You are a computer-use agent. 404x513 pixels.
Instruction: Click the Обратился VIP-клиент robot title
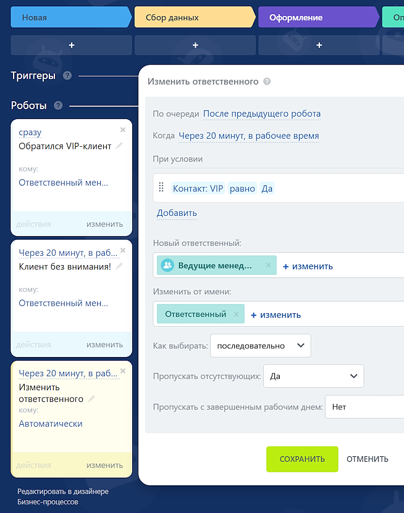coord(65,146)
